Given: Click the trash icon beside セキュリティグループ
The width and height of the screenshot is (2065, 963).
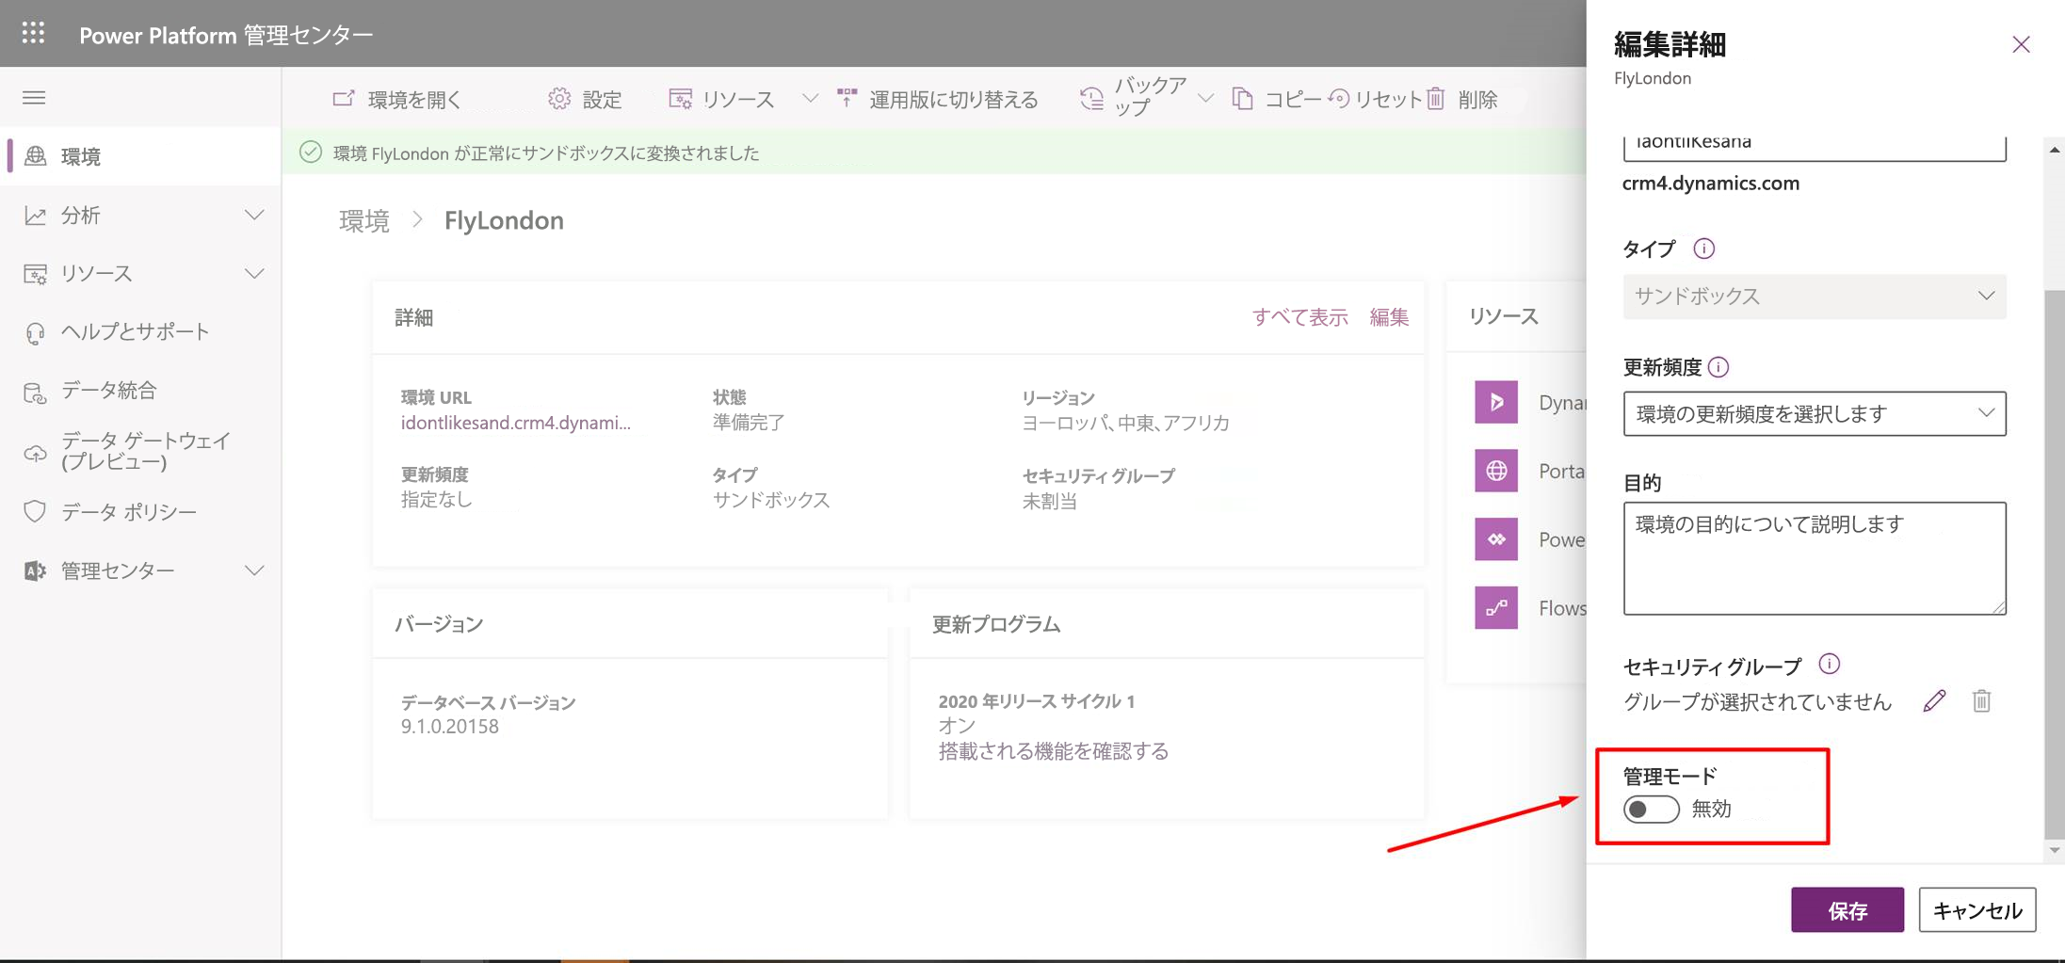Looking at the screenshot, I should click(1982, 700).
